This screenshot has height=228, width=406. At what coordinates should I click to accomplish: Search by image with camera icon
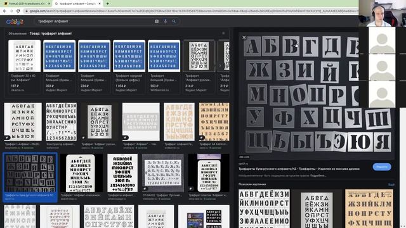coord(157,21)
